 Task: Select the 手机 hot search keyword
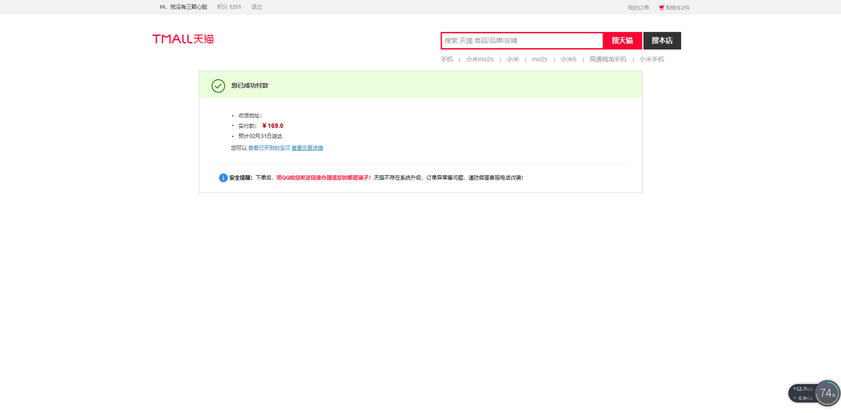tap(447, 59)
